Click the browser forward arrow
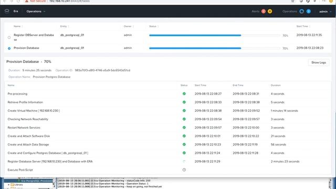Screen dimensions: 336x189 [12, 1]
